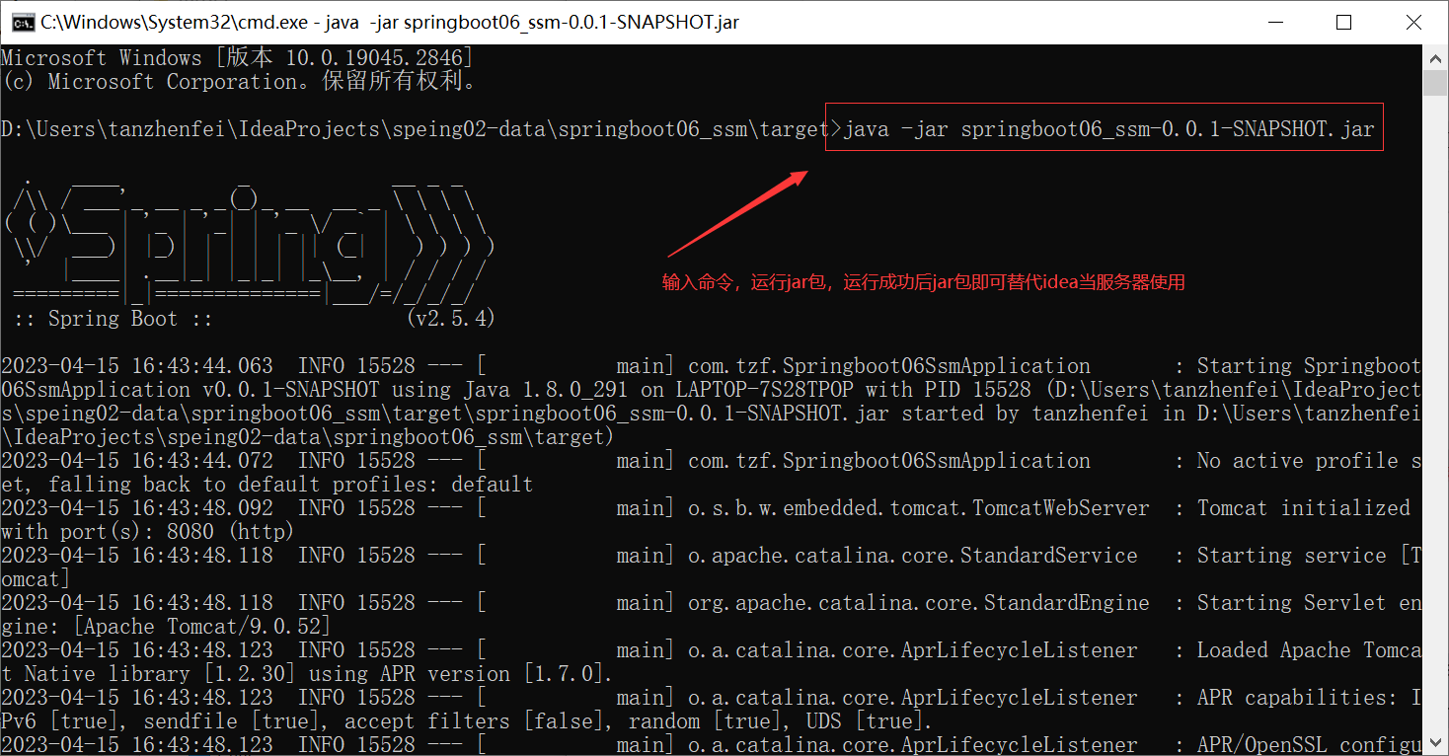Click 't Native library [1.2.30]' line
This screenshot has height=756, width=1449.
tap(308, 674)
